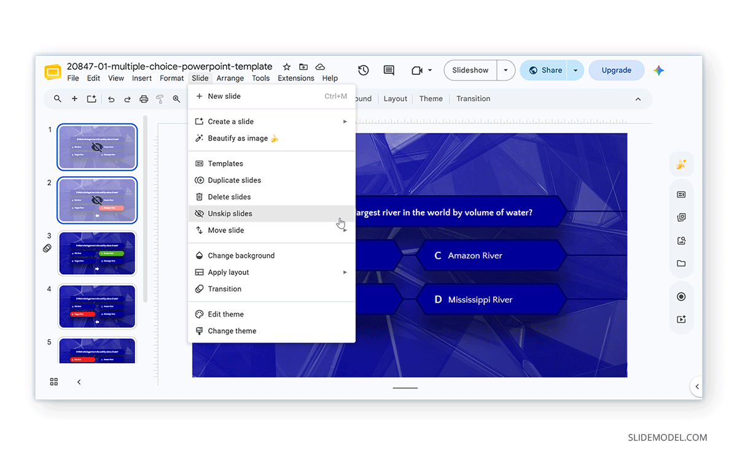Click the Share button
737x456 pixels.
544,71
